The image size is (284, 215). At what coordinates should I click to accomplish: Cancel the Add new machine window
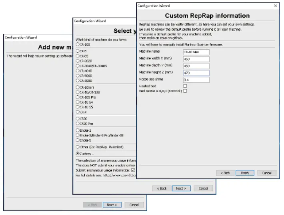click(134, 205)
